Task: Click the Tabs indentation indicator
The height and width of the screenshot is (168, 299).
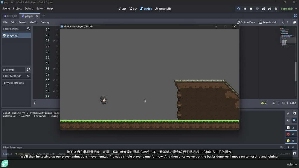Action: [293, 103]
